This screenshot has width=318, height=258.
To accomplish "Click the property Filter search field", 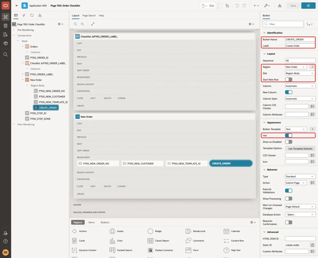I will coord(283,24).
